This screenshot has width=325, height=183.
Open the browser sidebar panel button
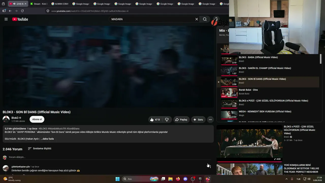[x=4, y=11]
